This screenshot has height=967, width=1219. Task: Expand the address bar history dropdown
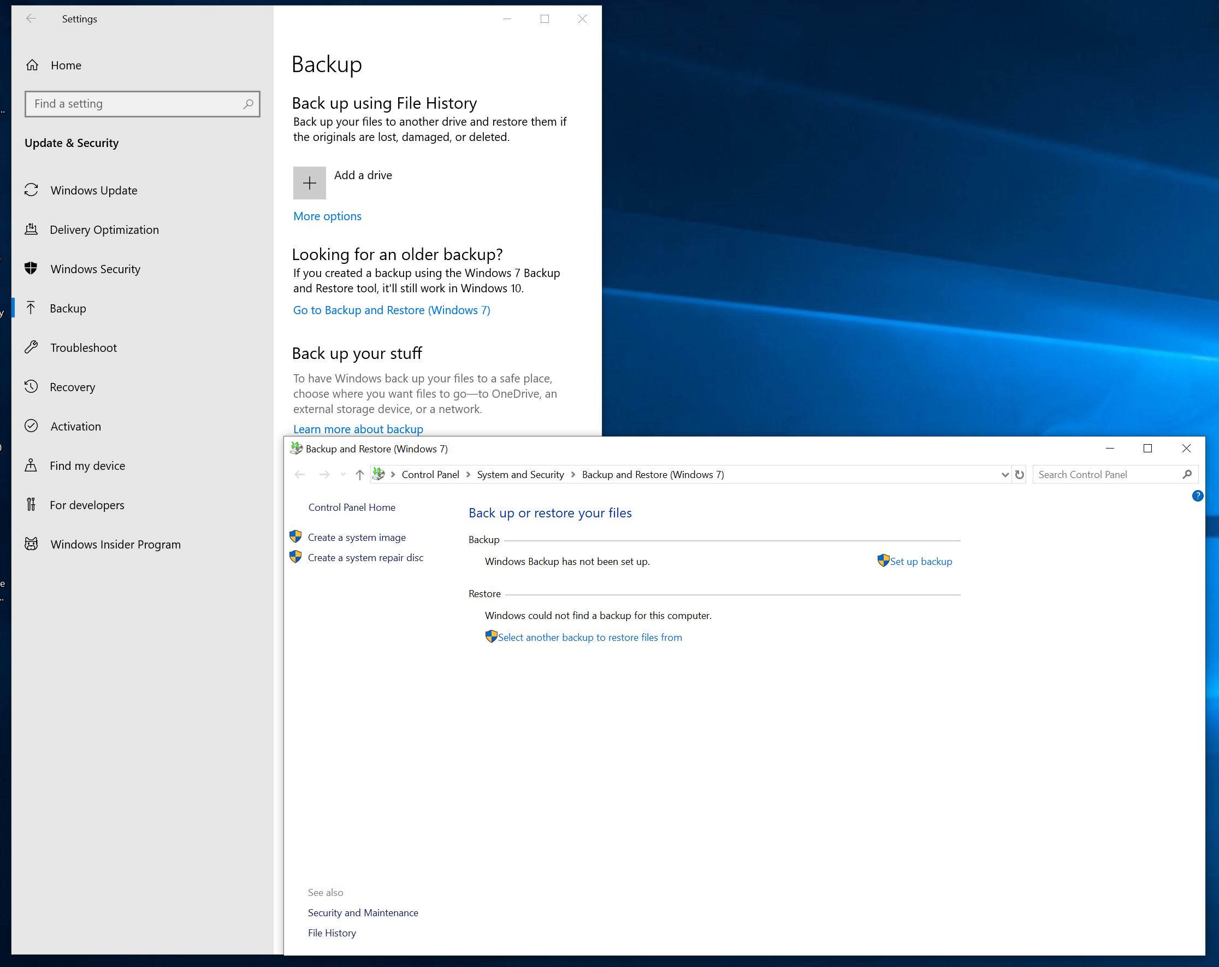pos(1005,474)
